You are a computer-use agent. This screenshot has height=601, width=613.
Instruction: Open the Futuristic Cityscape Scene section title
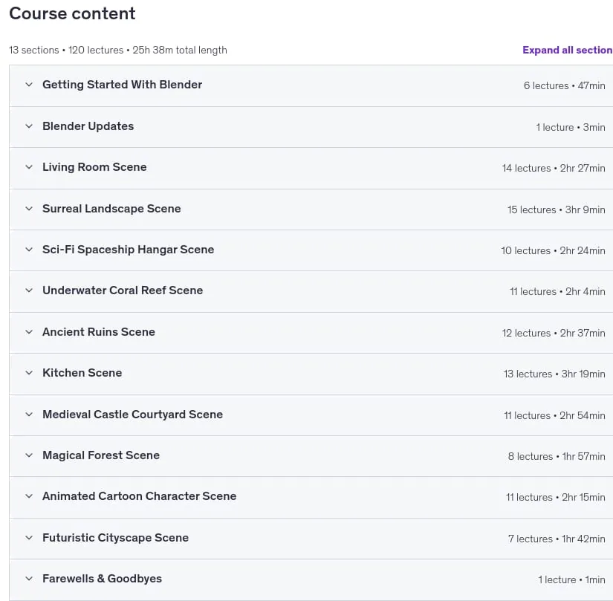coord(115,538)
